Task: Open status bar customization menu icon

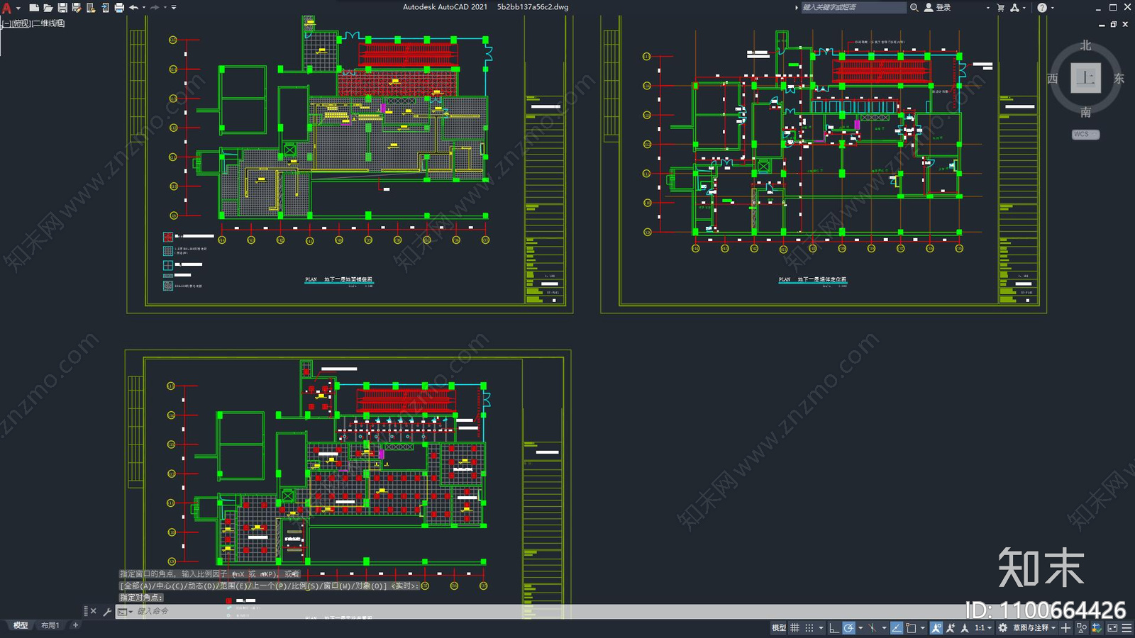Action: tap(1126, 628)
